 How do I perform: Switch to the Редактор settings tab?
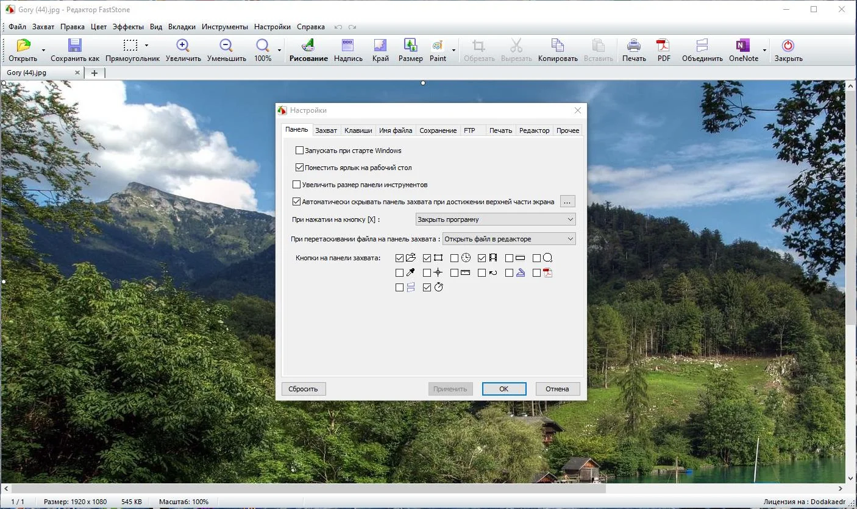[x=534, y=130]
